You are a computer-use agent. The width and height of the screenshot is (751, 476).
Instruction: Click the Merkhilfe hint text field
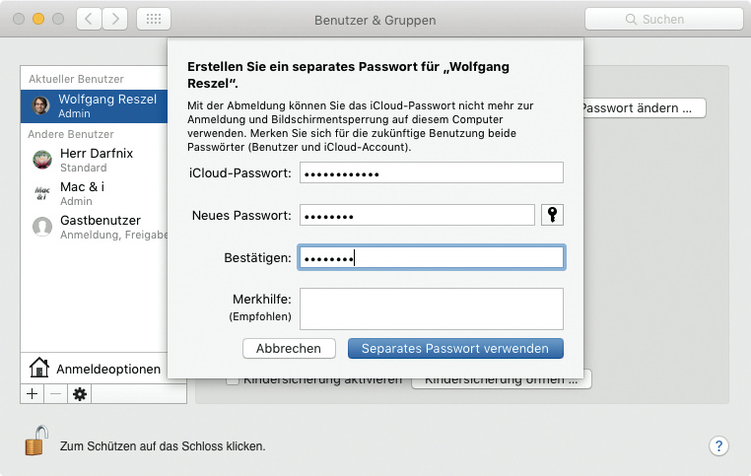click(x=430, y=308)
